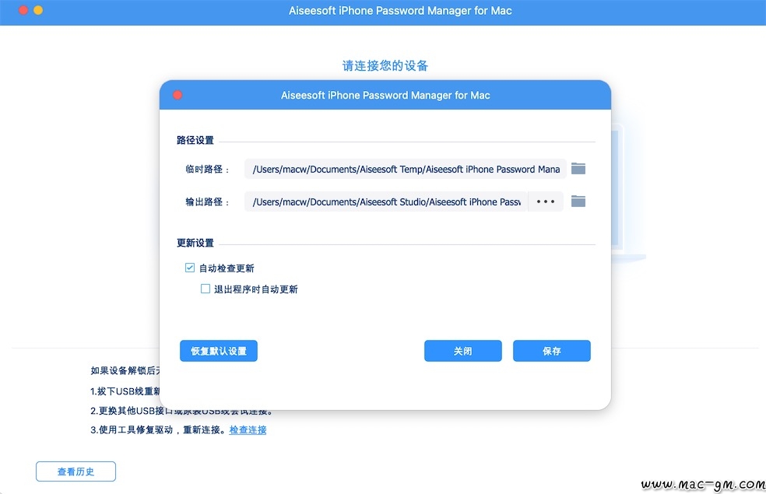Close the settings dialog with red dot
The width and height of the screenshot is (766, 494).
click(177, 95)
